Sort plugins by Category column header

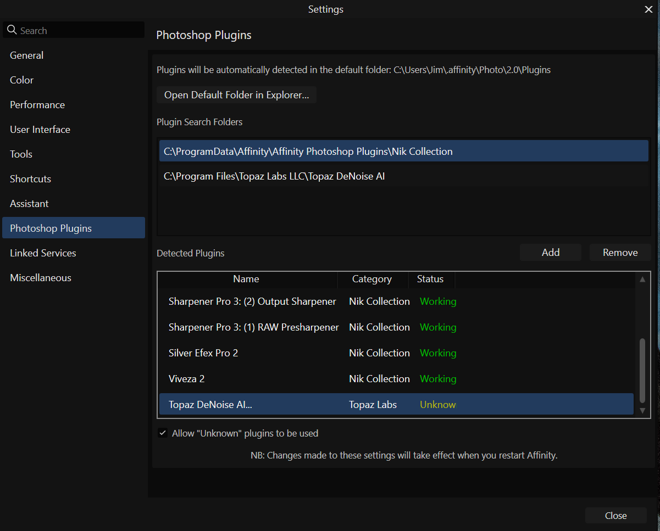click(372, 279)
